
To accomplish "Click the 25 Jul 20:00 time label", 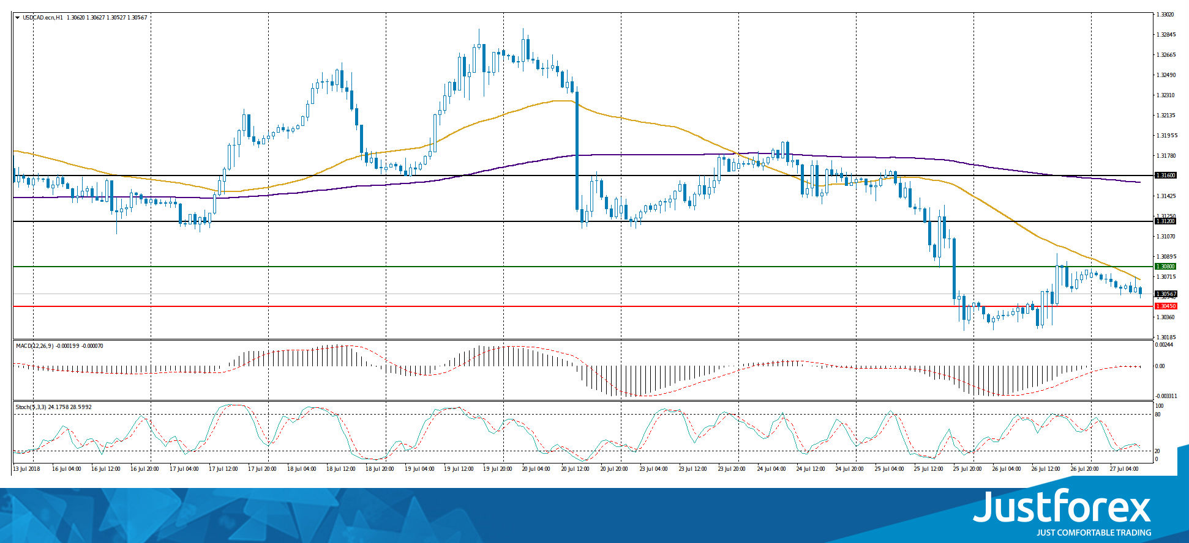I will pyautogui.click(x=968, y=469).
